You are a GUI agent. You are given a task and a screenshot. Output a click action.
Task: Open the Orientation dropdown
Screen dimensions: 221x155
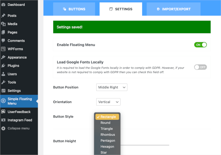pyautogui.click(x=108, y=102)
